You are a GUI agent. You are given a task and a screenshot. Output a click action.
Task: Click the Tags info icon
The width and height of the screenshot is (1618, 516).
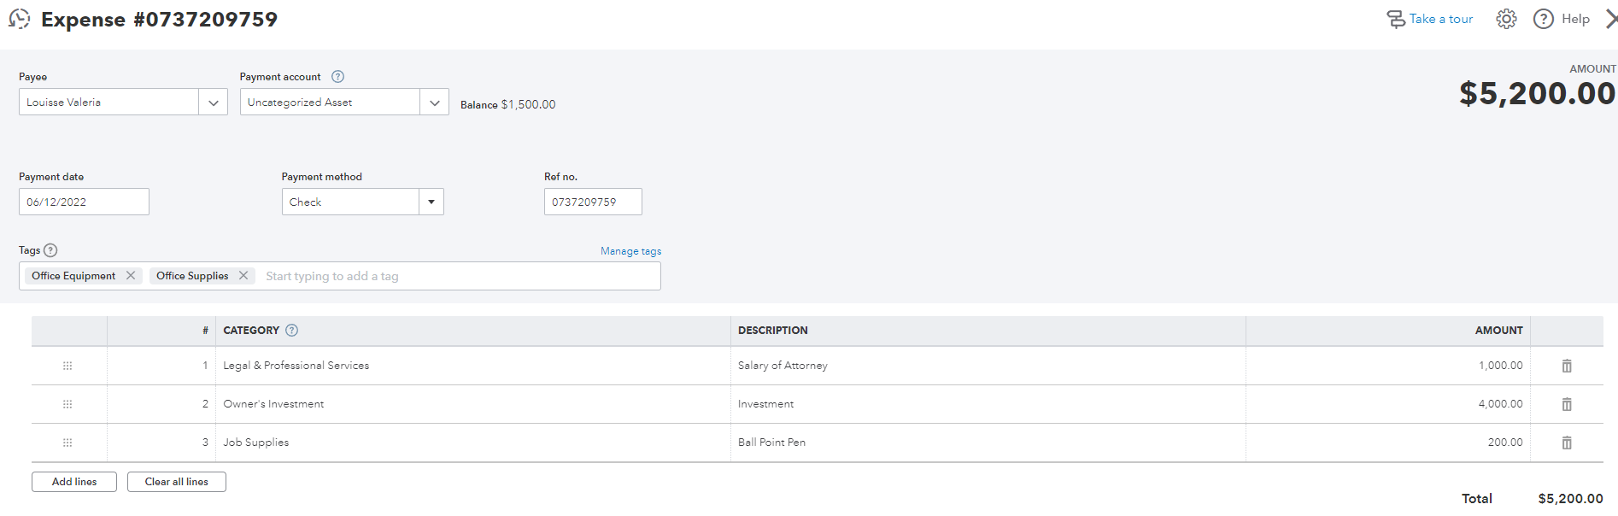coord(50,250)
